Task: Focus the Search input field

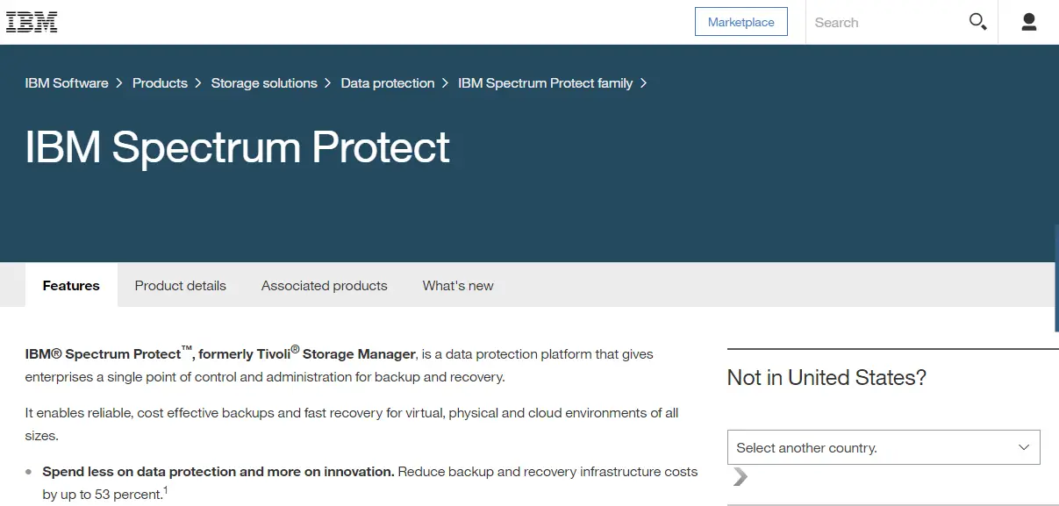Action: 884,22
